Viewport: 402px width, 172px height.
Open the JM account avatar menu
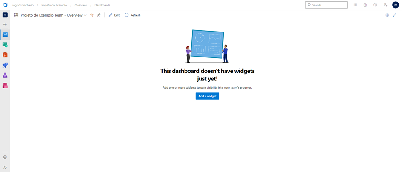(x=395, y=5)
